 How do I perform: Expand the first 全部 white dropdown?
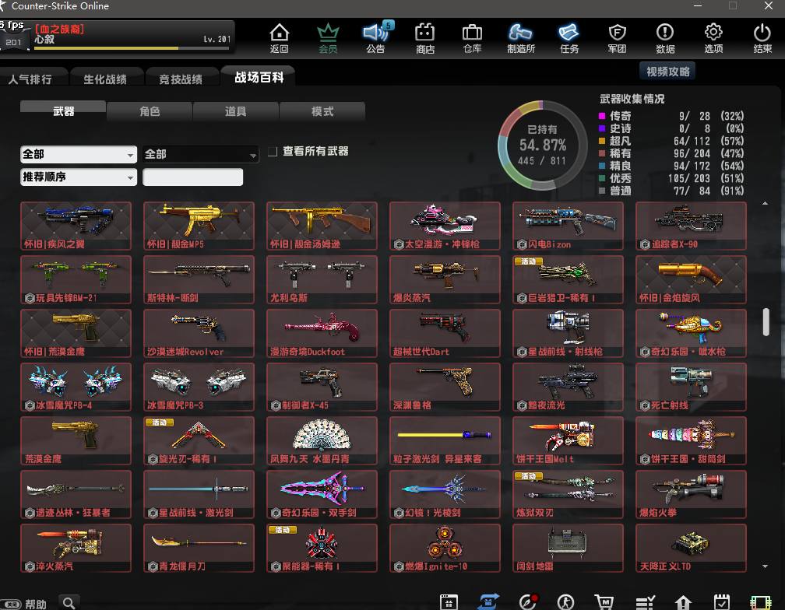pyautogui.click(x=79, y=154)
